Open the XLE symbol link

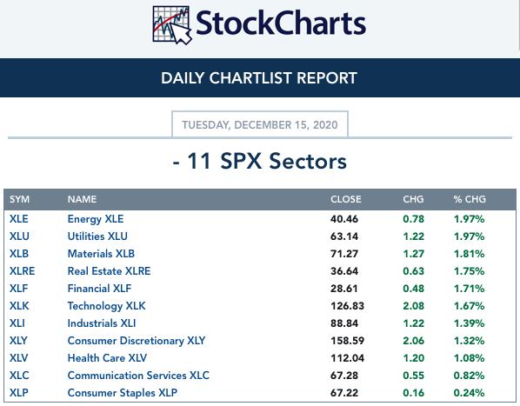pyautogui.click(x=18, y=219)
